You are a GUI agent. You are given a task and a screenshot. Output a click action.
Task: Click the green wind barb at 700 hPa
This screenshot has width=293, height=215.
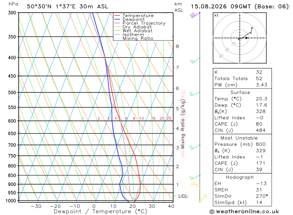(195, 147)
